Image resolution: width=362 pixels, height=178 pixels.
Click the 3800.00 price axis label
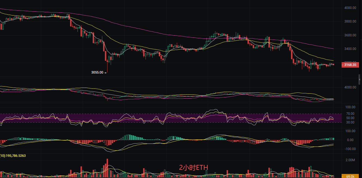351,21
